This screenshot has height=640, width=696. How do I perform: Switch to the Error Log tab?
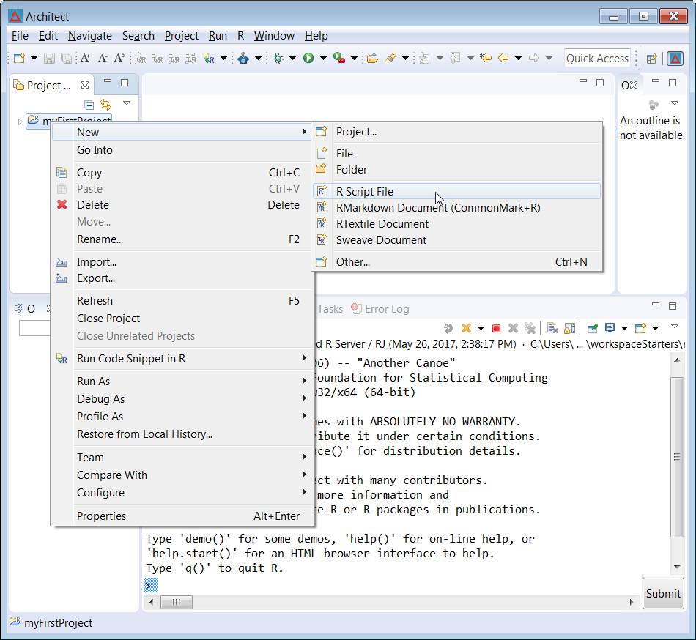[x=380, y=309]
